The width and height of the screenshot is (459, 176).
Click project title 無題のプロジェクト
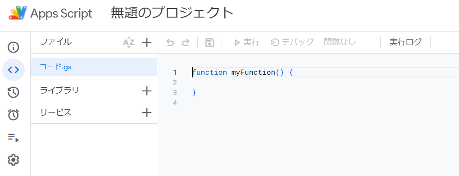pyautogui.click(x=172, y=13)
